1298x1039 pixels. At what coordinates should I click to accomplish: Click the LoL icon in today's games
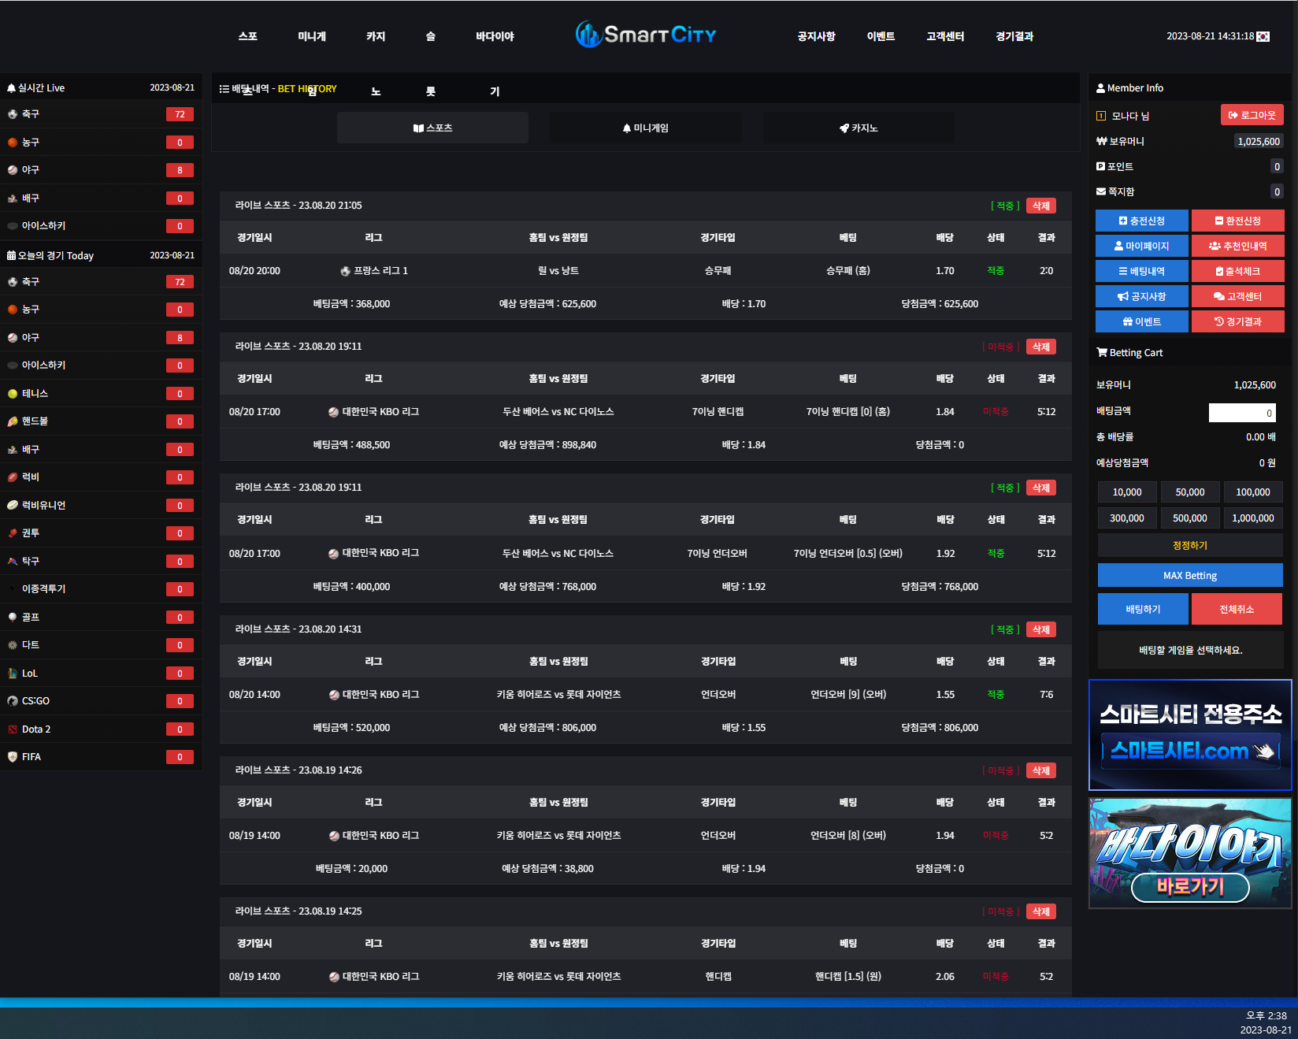(13, 673)
